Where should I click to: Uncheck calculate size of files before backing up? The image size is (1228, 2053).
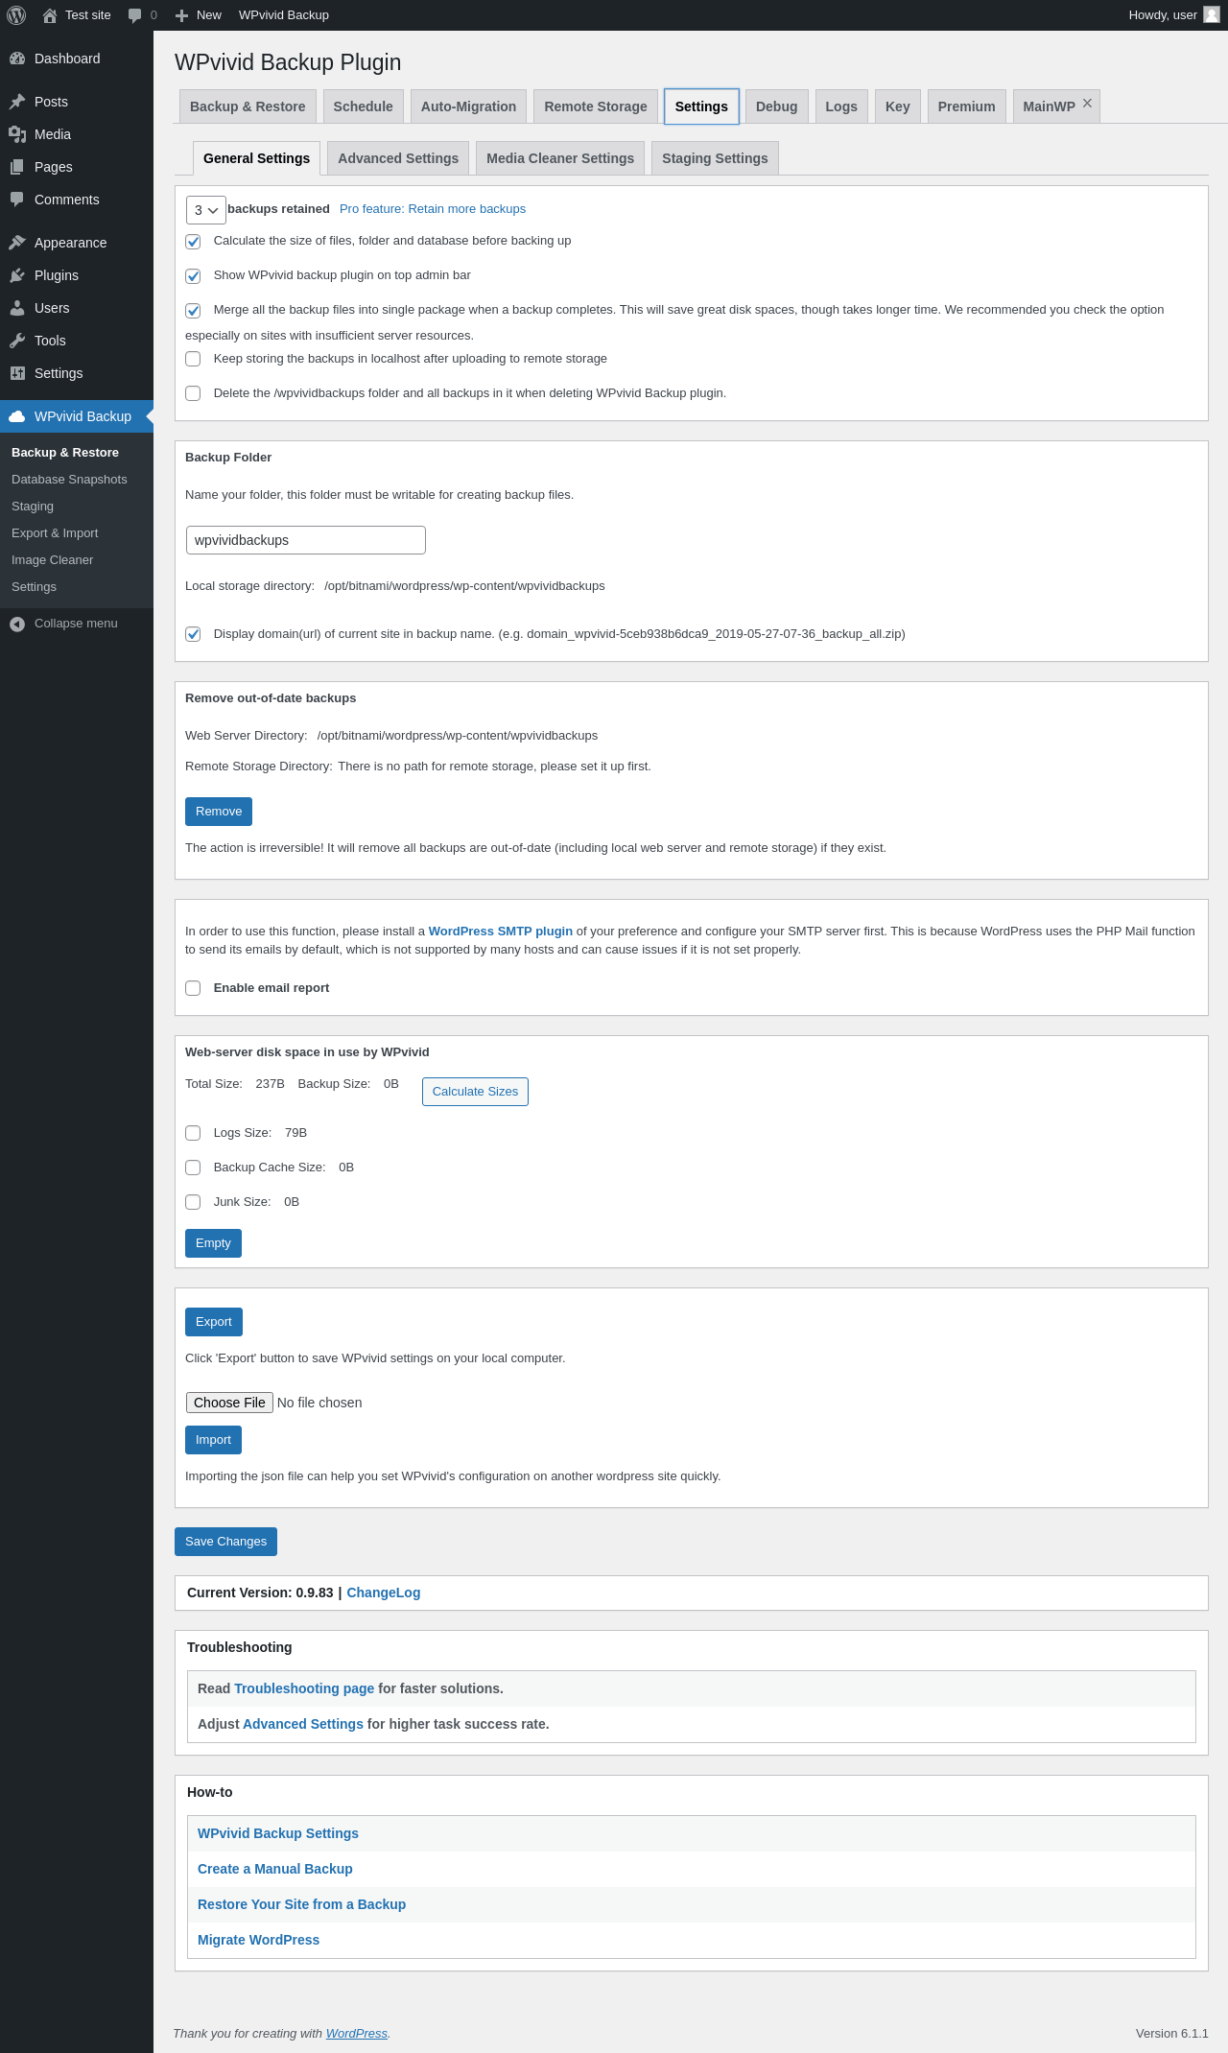(193, 242)
